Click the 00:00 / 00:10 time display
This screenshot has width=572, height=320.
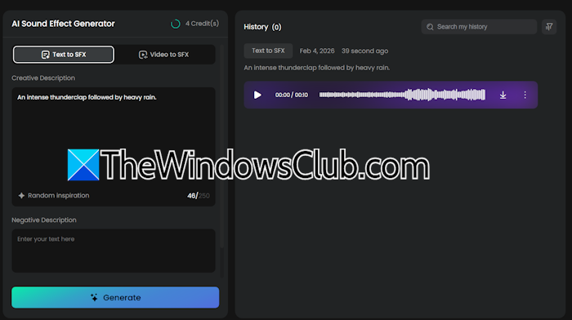[x=292, y=95]
